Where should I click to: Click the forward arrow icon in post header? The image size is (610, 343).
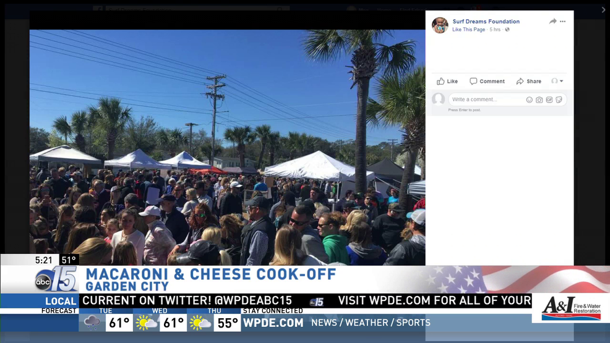[553, 22]
